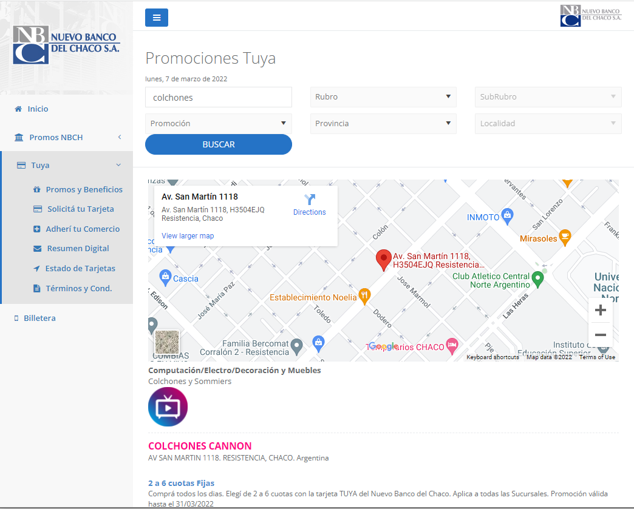
Task: Click the blue shopping marker near Familia Bercomat
Action: 319,343
